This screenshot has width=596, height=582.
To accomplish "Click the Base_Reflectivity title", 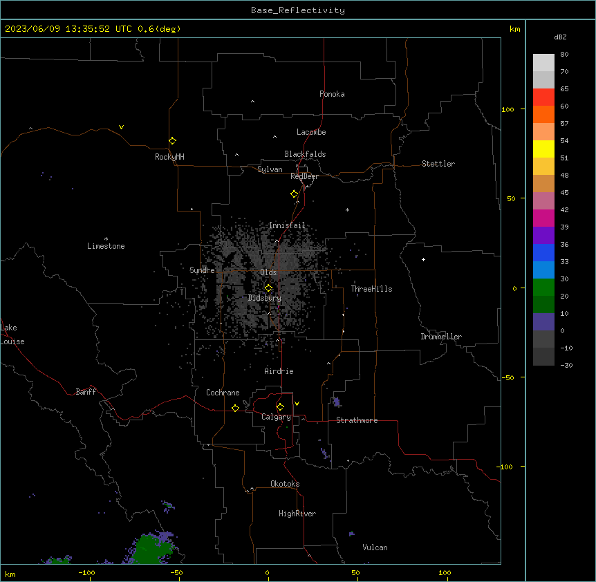I will tap(298, 10).
